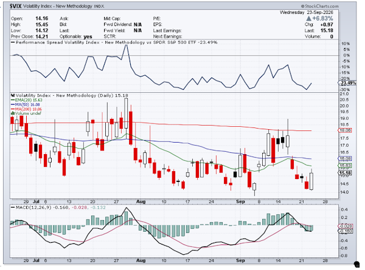Click the copyright symbol before StockCharts.com

pyautogui.click(x=302, y=6)
